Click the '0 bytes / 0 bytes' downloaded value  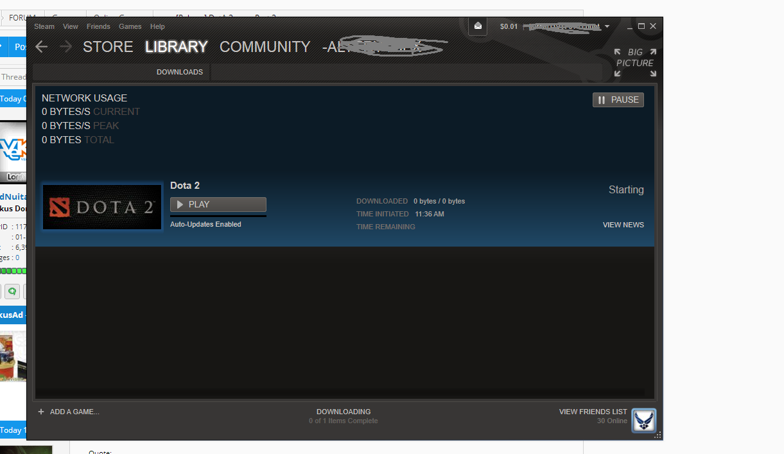point(439,201)
